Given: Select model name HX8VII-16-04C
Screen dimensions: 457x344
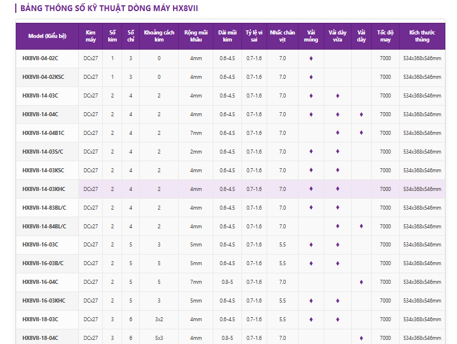Looking at the screenshot, I should [x=40, y=282].
